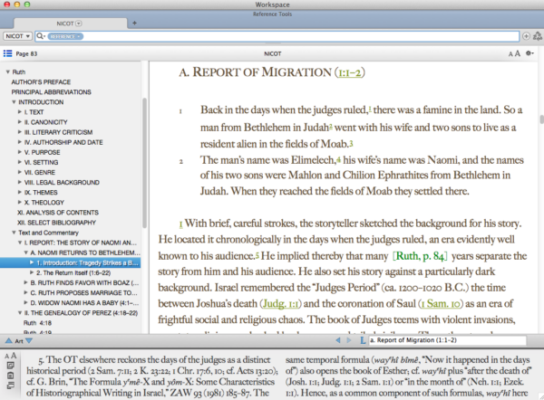Follow the 1:1–2 heading link
The image size is (544, 400).
(x=350, y=72)
